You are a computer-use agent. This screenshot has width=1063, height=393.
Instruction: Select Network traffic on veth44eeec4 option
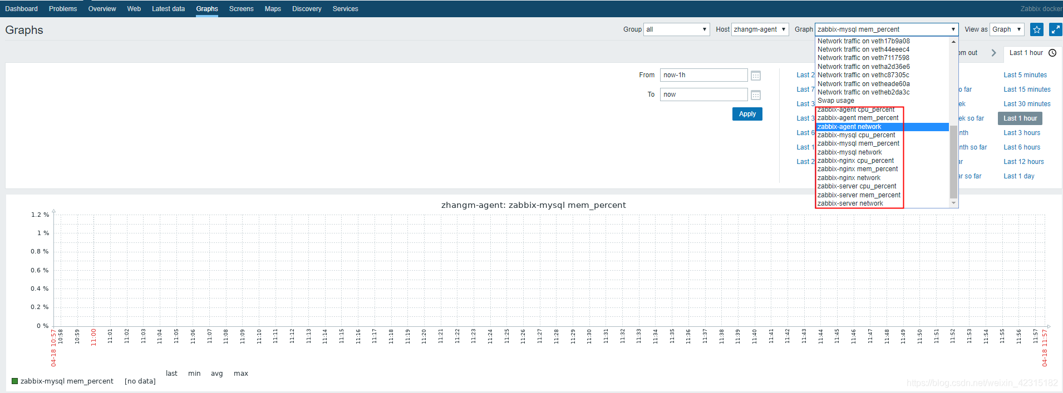coord(882,49)
